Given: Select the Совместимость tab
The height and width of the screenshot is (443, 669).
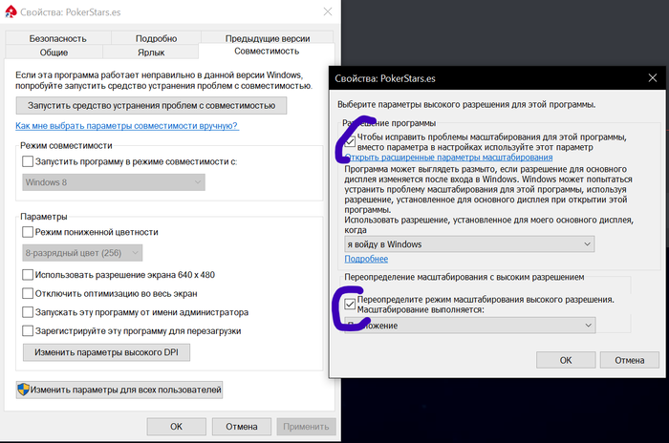Looking at the screenshot, I should click(x=267, y=52).
